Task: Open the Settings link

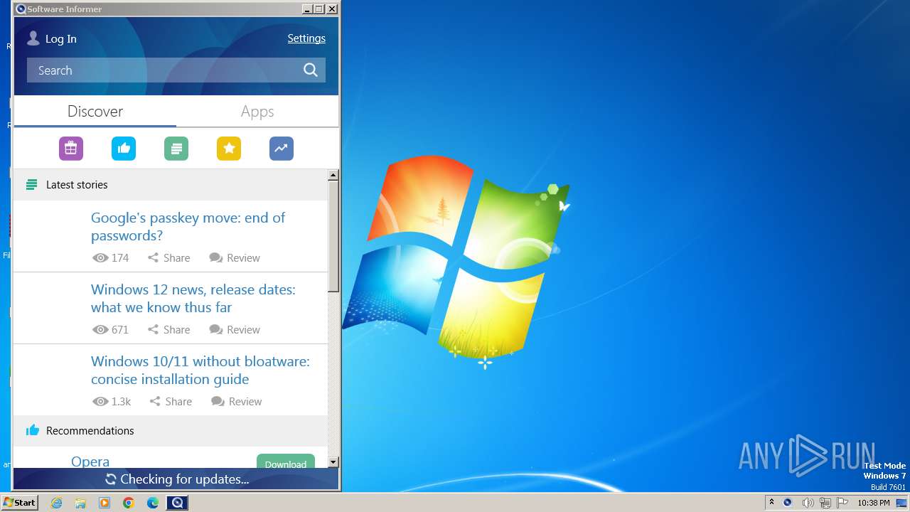Action: pyautogui.click(x=306, y=38)
